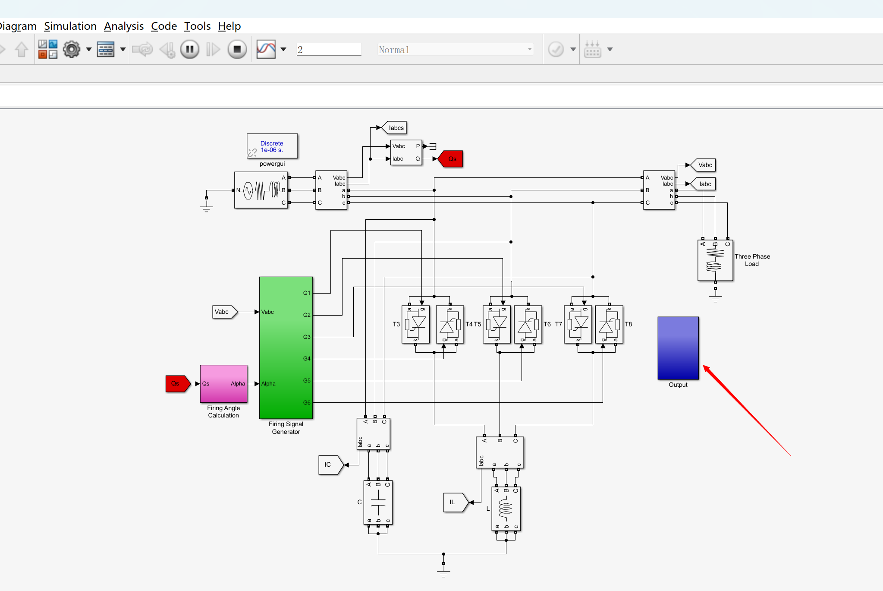Screen dimensions: 883x591
Task: Select the power measurement Vabc Iabc block
Action: 406,152
